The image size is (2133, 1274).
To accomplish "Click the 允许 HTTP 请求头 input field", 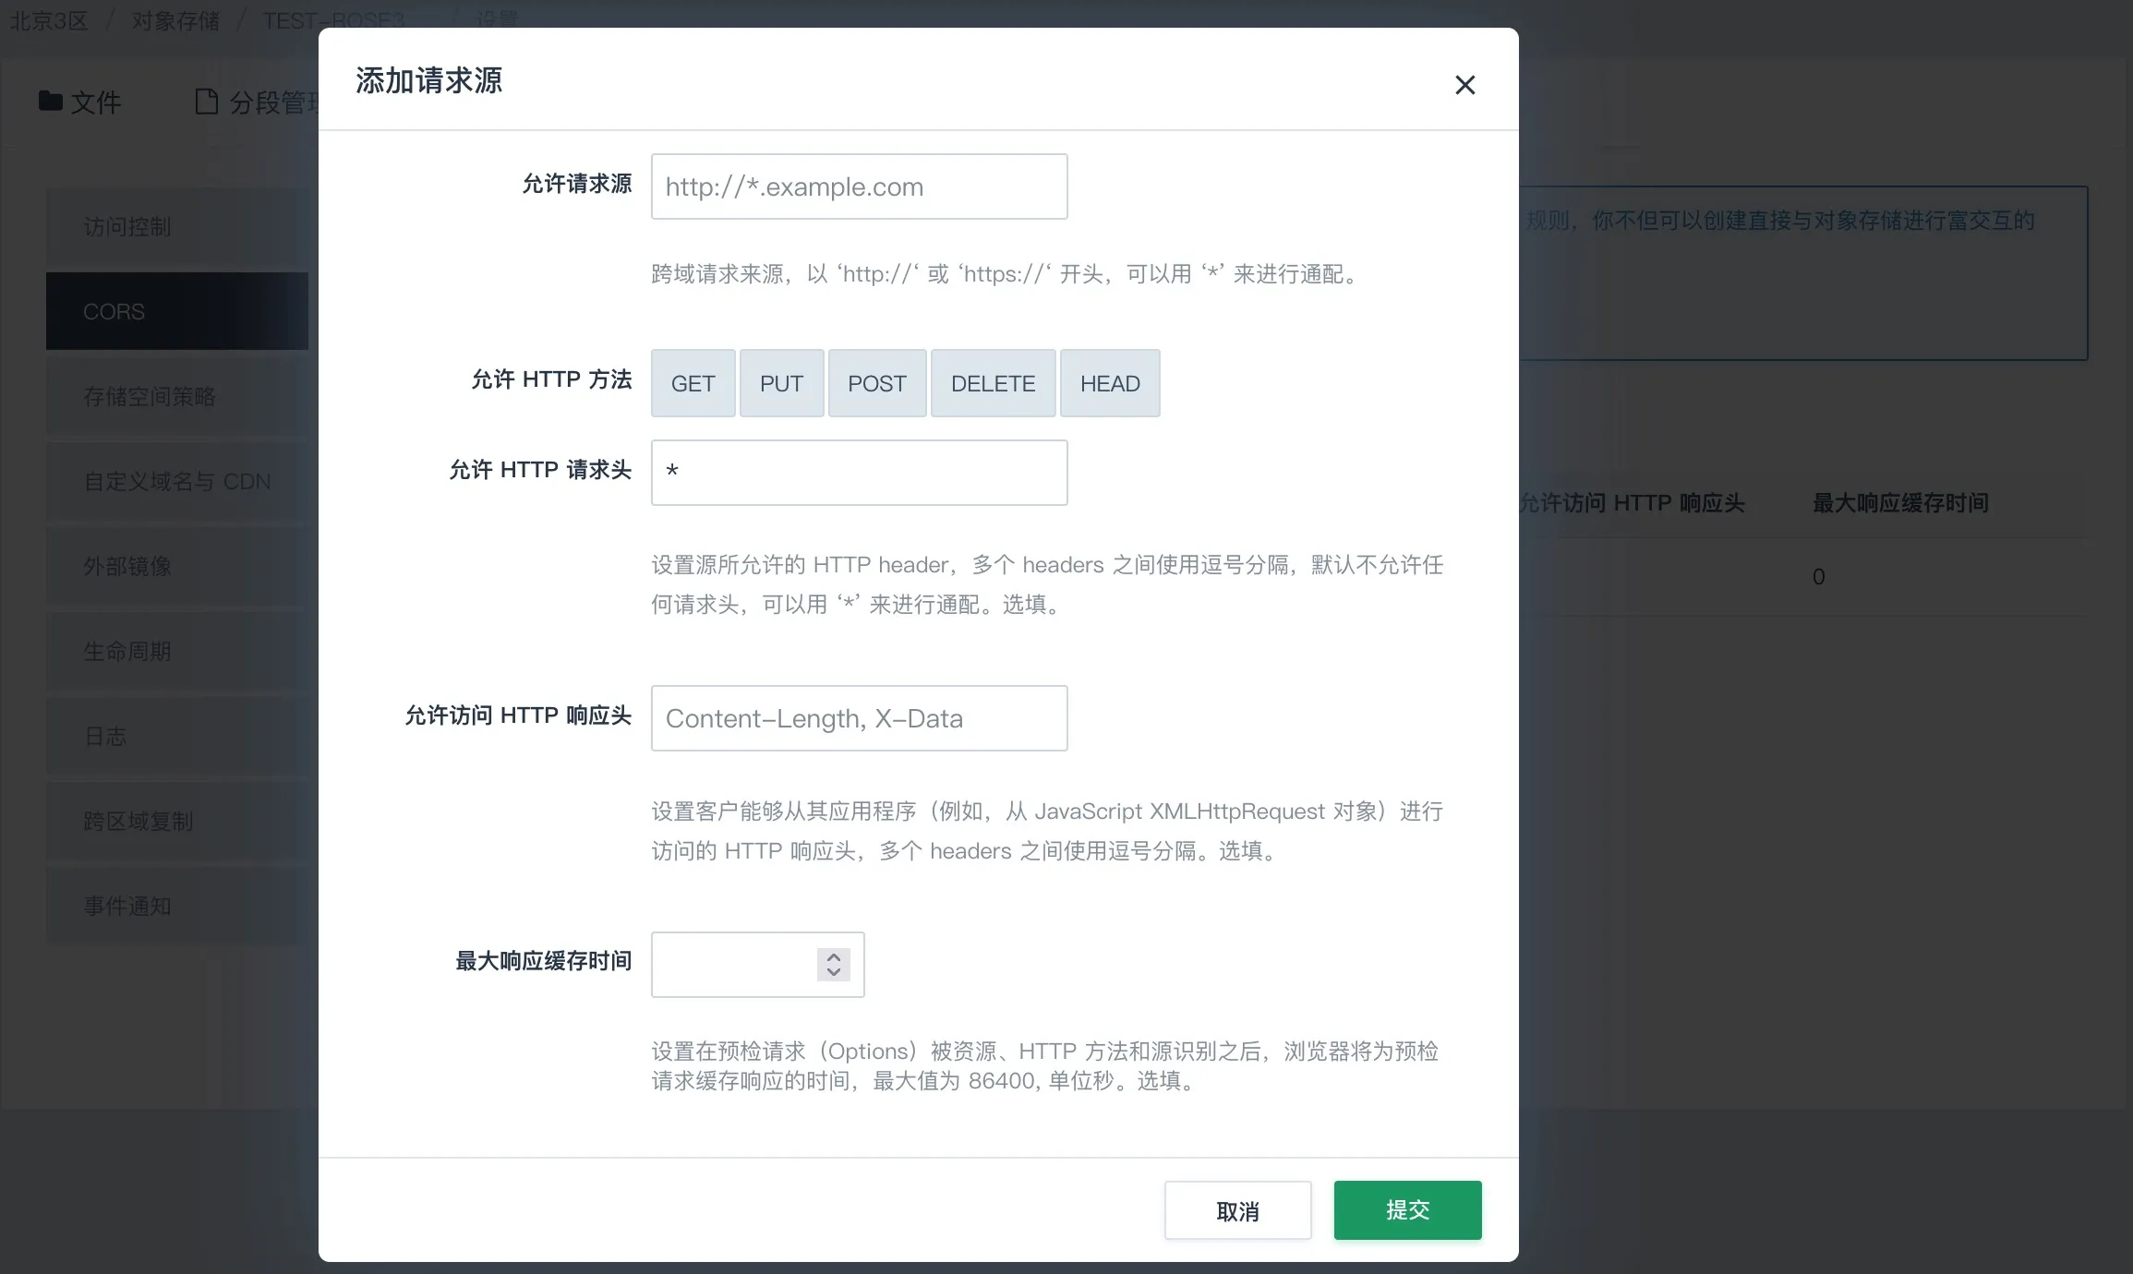I will [x=859, y=473].
